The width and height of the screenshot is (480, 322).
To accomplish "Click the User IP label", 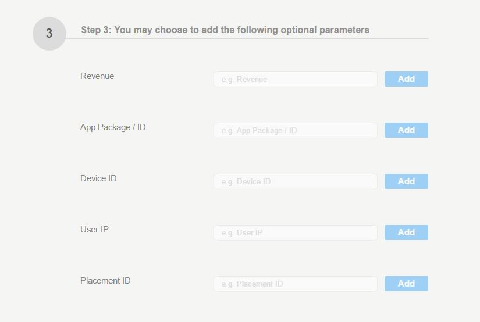I will [x=94, y=230].
